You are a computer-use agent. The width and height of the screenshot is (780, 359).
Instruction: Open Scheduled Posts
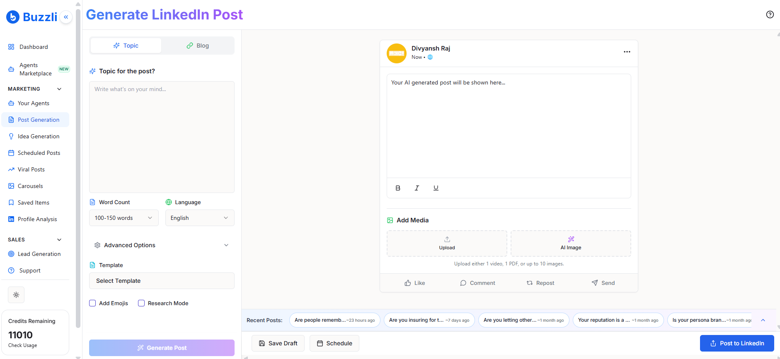pyautogui.click(x=35, y=153)
